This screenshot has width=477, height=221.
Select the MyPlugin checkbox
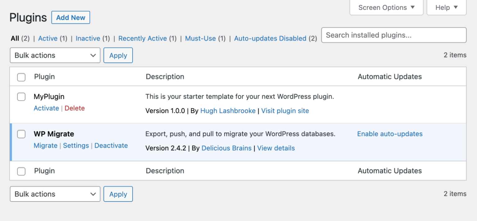21,97
